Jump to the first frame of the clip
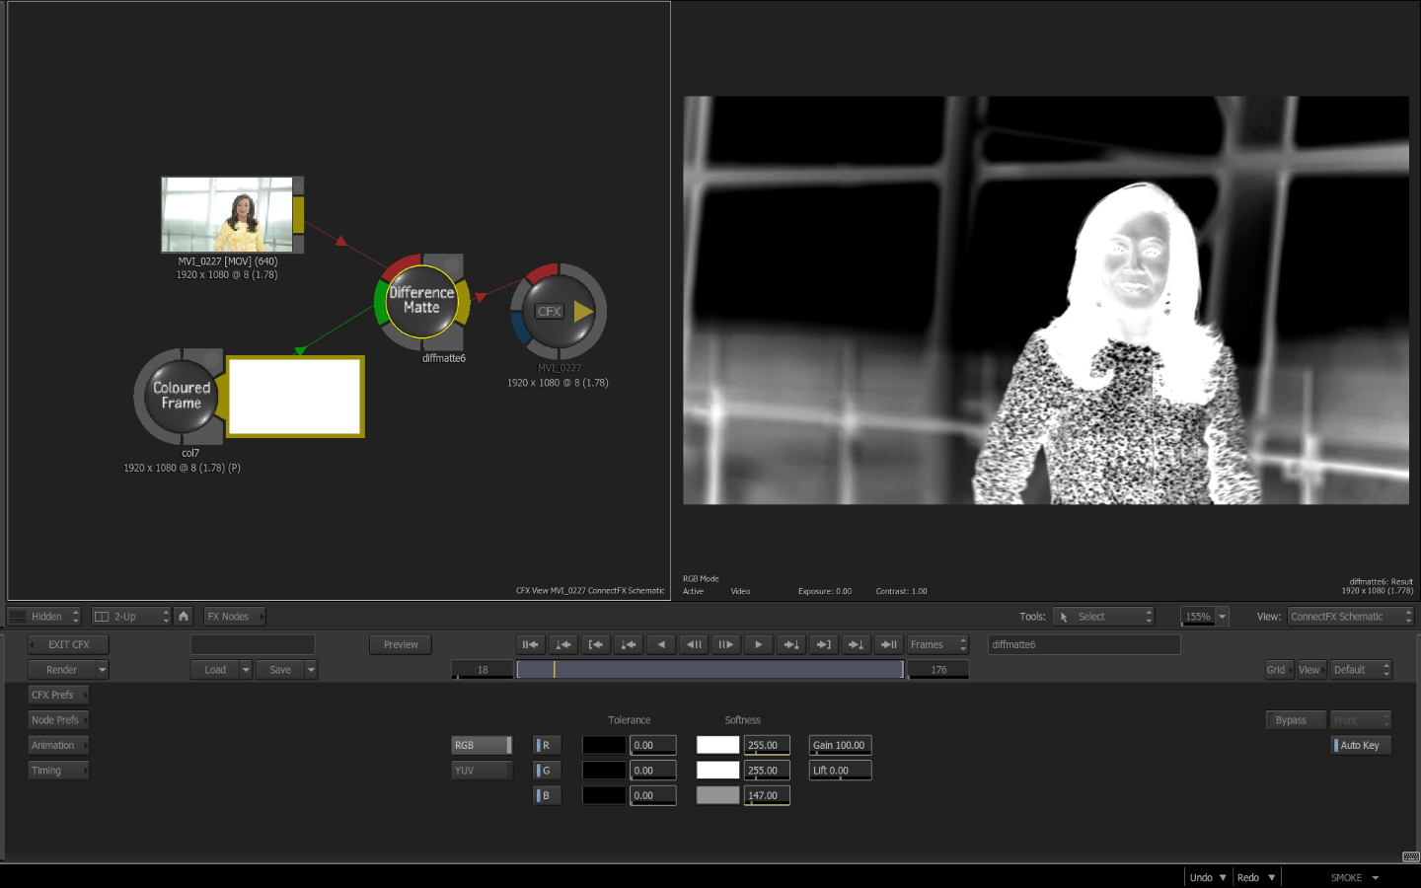This screenshot has width=1421, height=888. [530, 644]
